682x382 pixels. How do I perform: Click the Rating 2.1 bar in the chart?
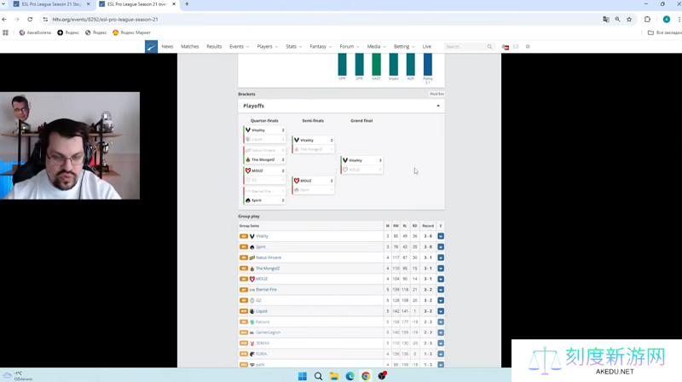pyautogui.click(x=428, y=65)
